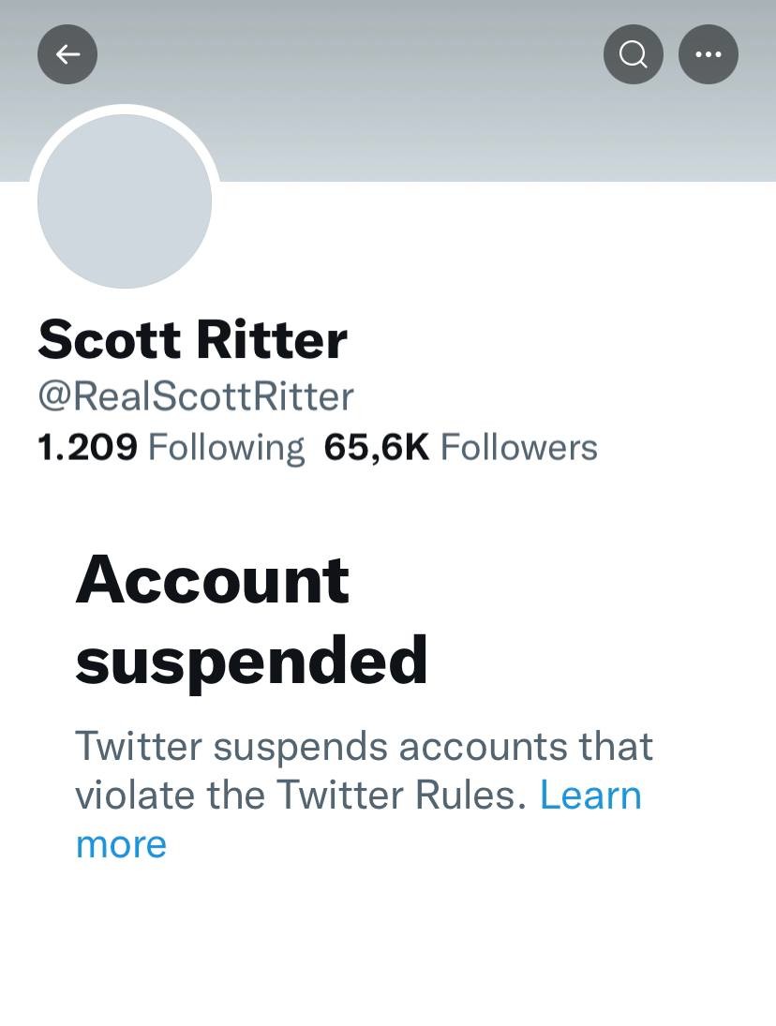Tap the blank profile avatar circle
This screenshot has height=1026, width=776.
pos(125,201)
